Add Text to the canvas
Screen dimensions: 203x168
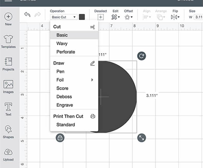coord(8,109)
